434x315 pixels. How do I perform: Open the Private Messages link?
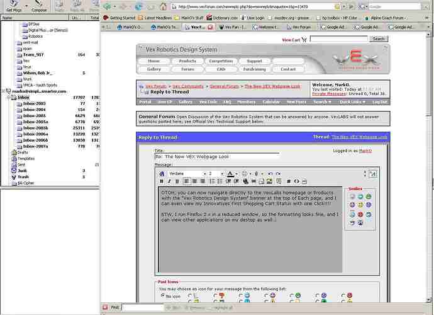click(329, 94)
